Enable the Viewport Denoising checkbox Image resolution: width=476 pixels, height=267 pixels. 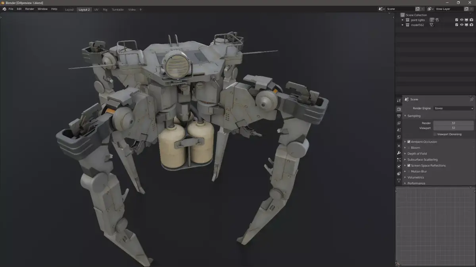point(435,134)
